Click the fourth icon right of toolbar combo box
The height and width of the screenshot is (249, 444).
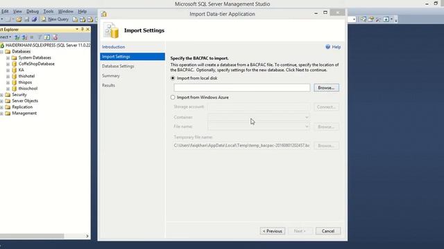[x=386, y=19]
